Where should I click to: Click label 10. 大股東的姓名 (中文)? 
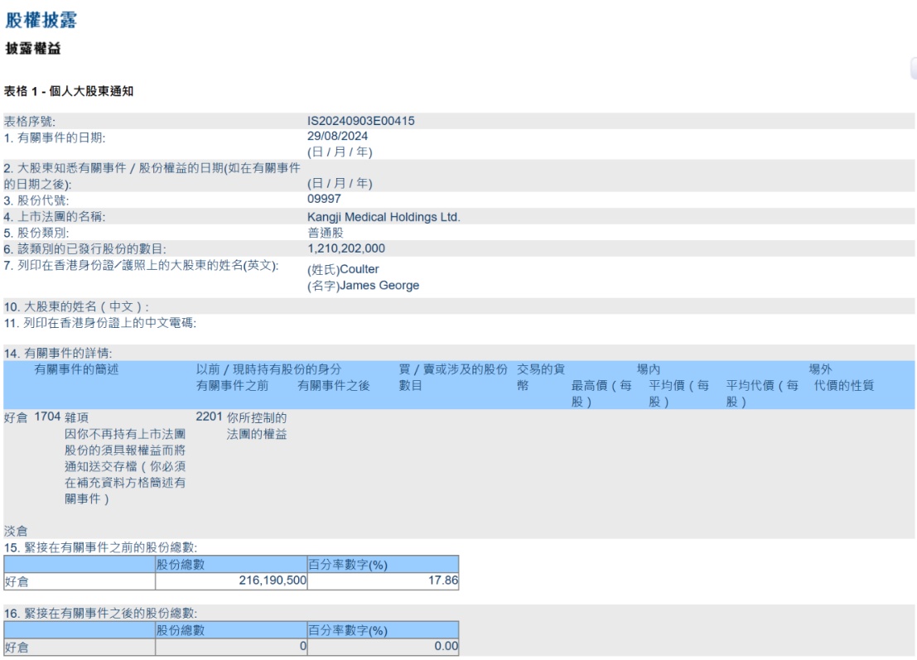pyautogui.click(x=76, y=307)
